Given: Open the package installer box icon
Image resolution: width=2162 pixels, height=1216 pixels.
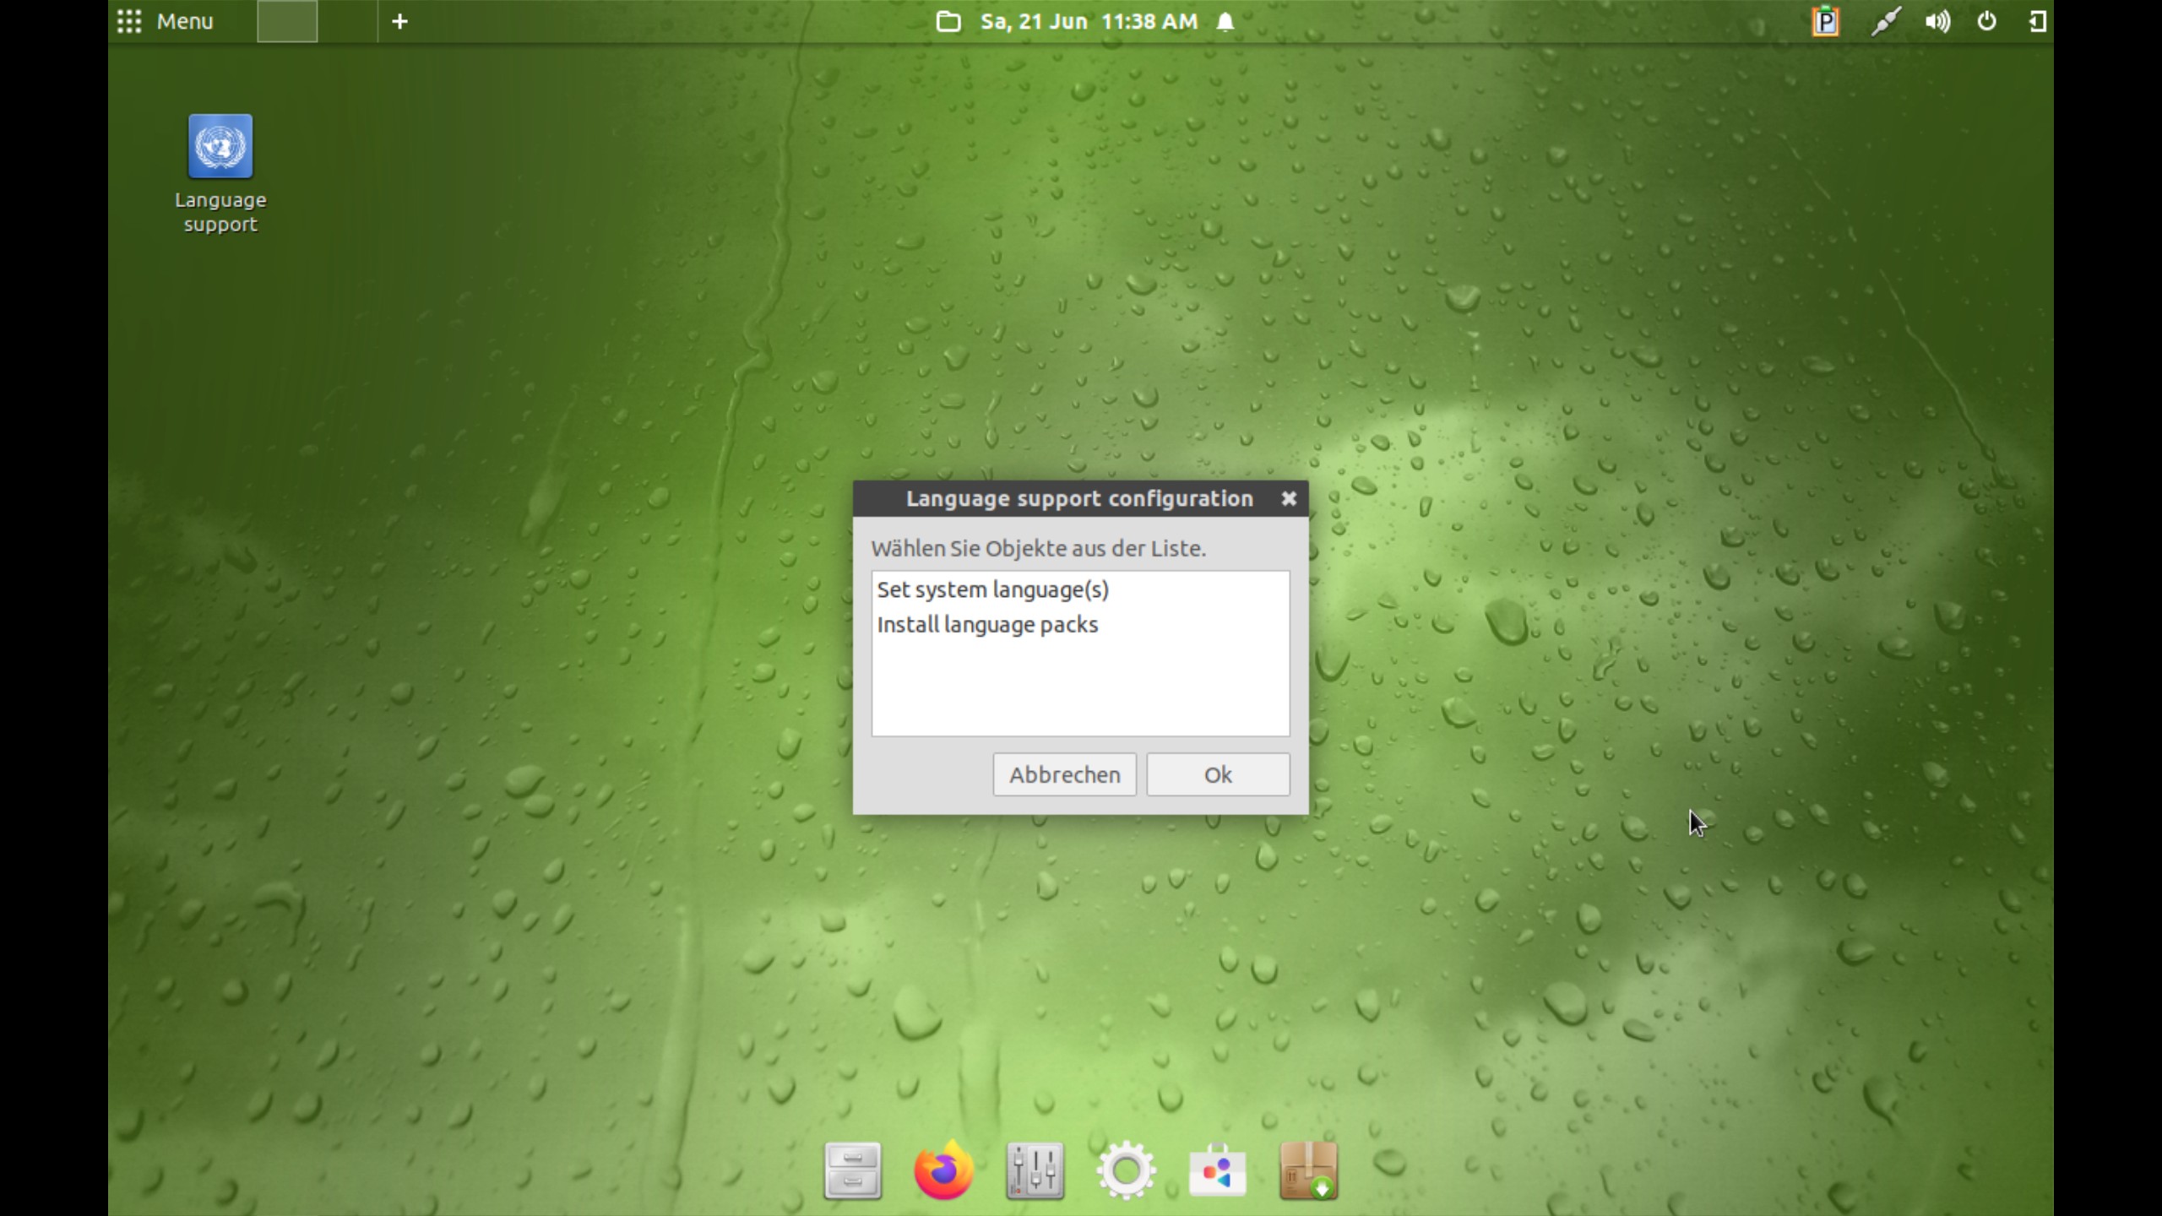Looking at the screenshot, I should (x=1308, y=1170).
